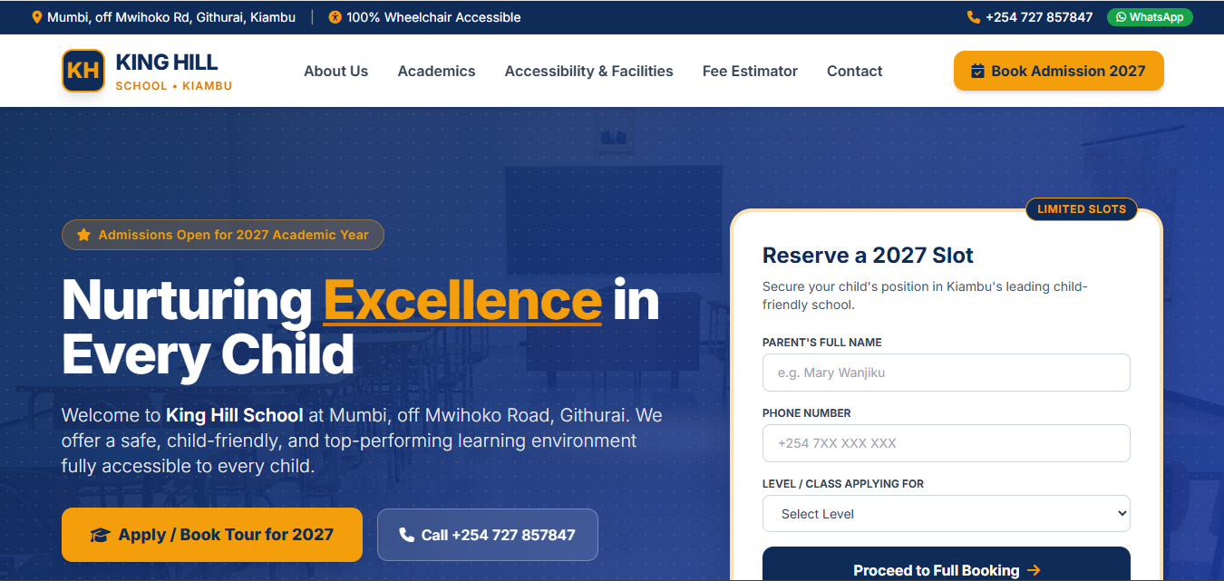Click KING HILL school name text
This screenshot has height=581, width=1224.
click(x=167, y=63)
